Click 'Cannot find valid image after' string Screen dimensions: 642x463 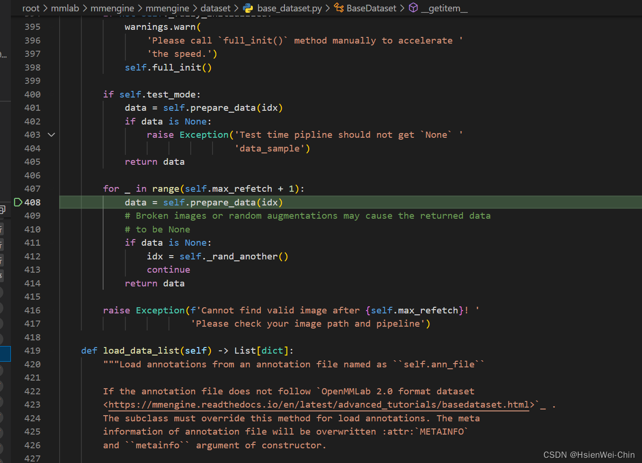(281, 311)
